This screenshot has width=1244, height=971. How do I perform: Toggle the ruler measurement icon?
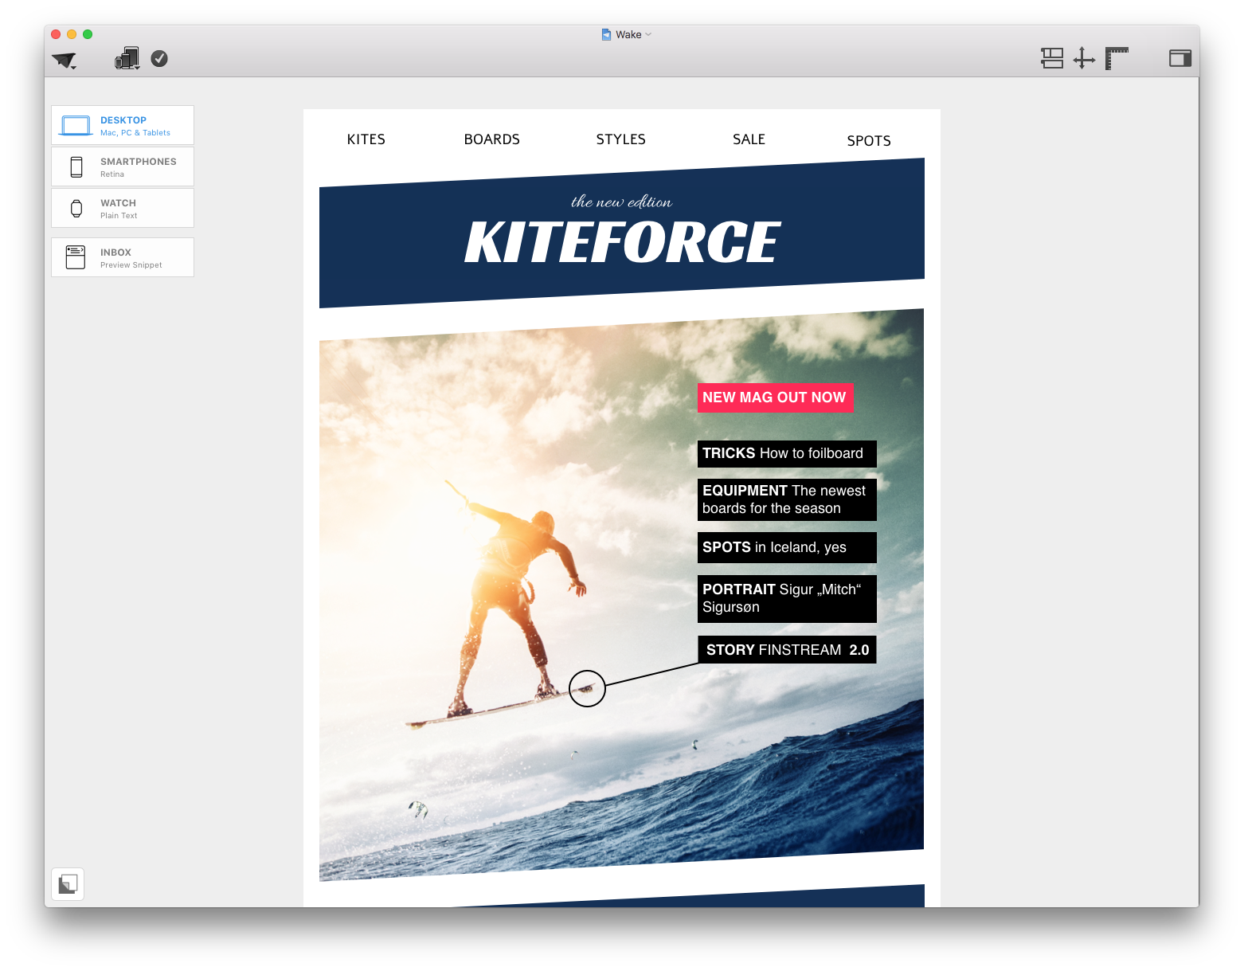pos(1117,58)
